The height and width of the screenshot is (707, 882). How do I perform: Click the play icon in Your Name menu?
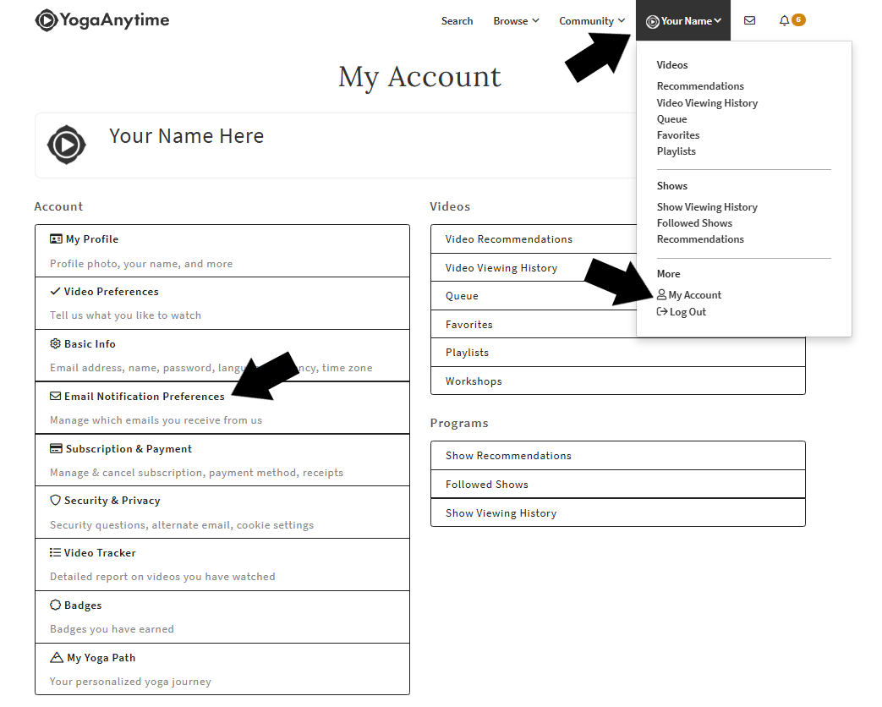coord(653,21)
